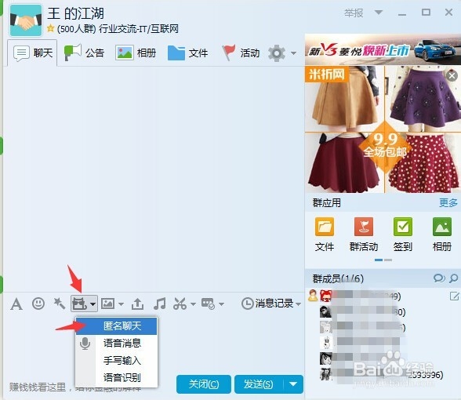The height and width of the screenshot is (400, 461).
Task: Click the scissors screenshot icon
Action: click(x=180, y=304)
